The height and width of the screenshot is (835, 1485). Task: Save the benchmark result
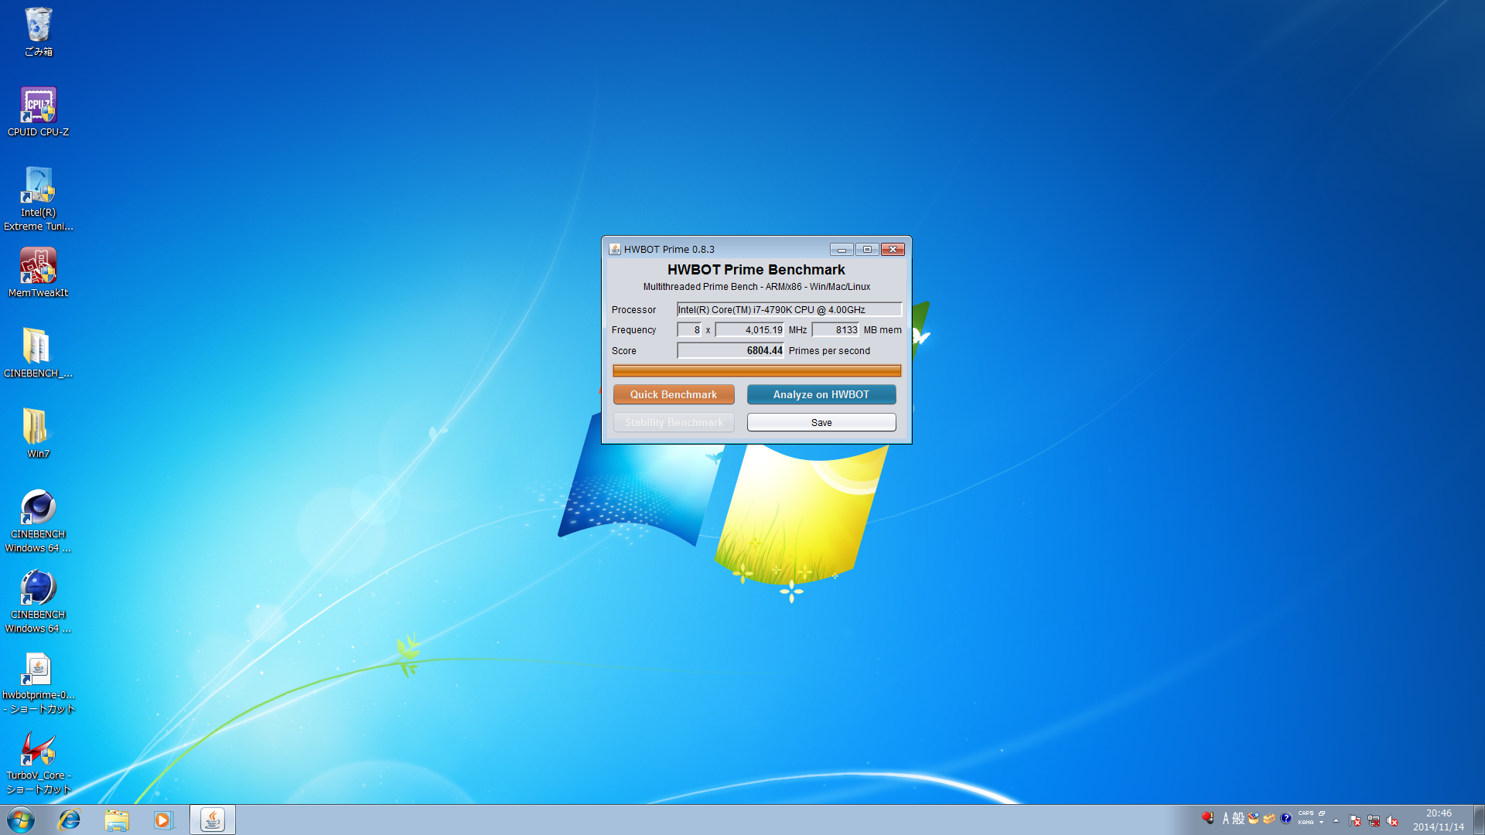821,422
